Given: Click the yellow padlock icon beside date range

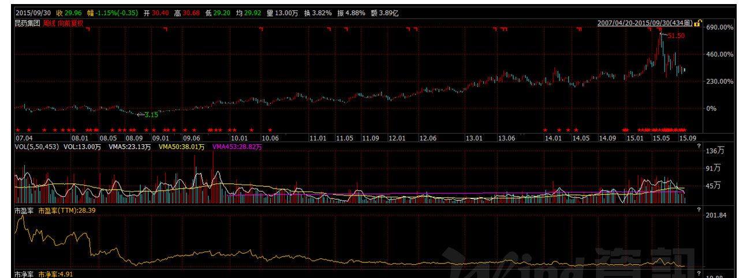Looking at the screenshot, I should 698,24.
